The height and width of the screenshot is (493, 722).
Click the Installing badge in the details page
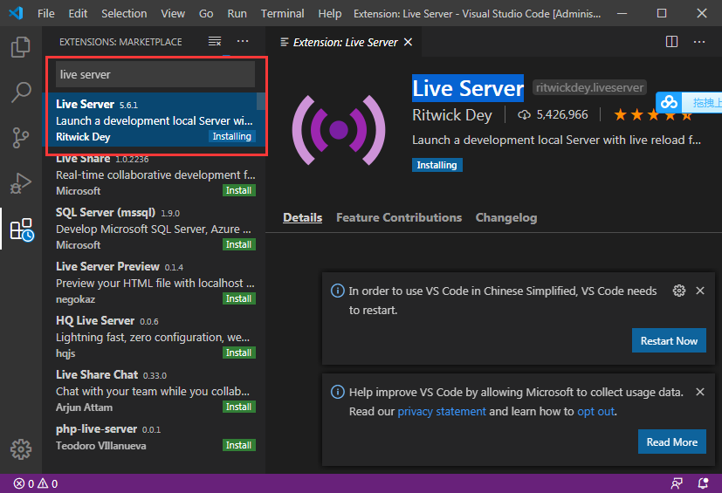click(437, 165)
